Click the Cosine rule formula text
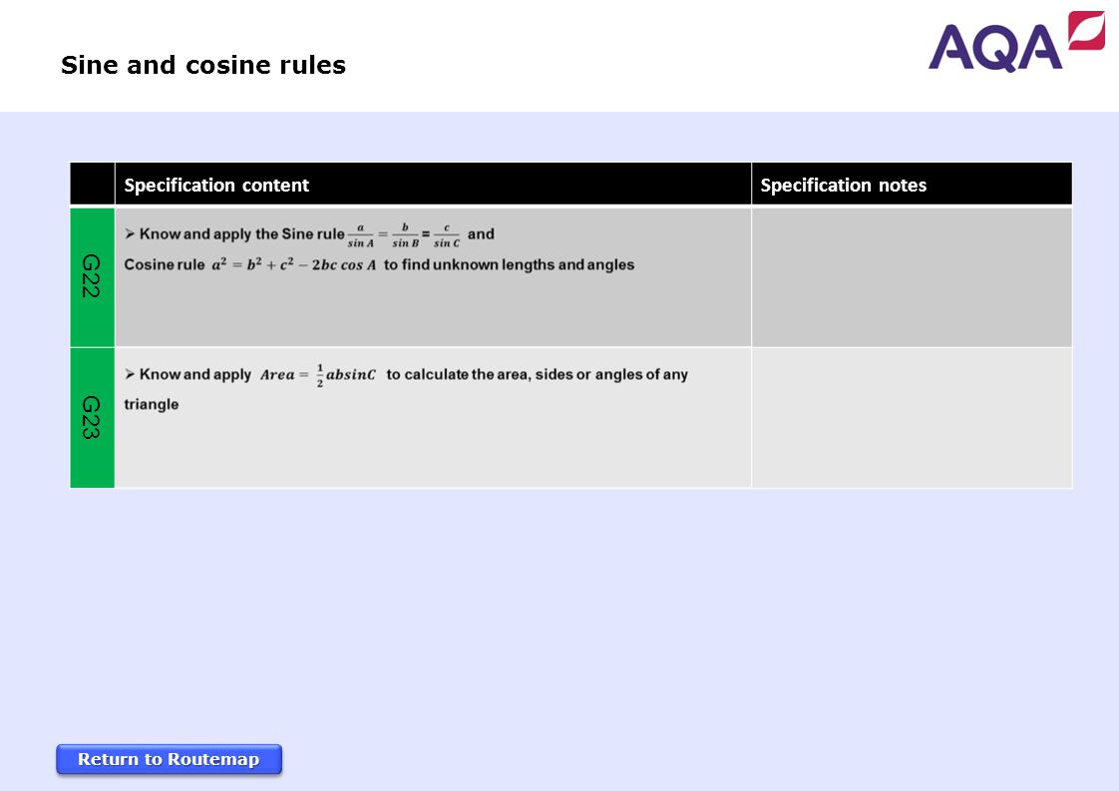Image resolution: width=1119 pixels, height=791 pixels. [x=293, y=265]
